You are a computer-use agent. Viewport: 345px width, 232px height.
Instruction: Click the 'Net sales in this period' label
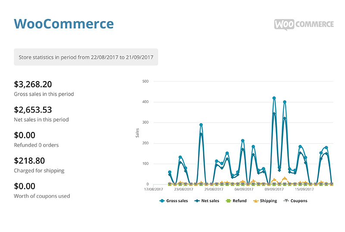click(41, 119)
